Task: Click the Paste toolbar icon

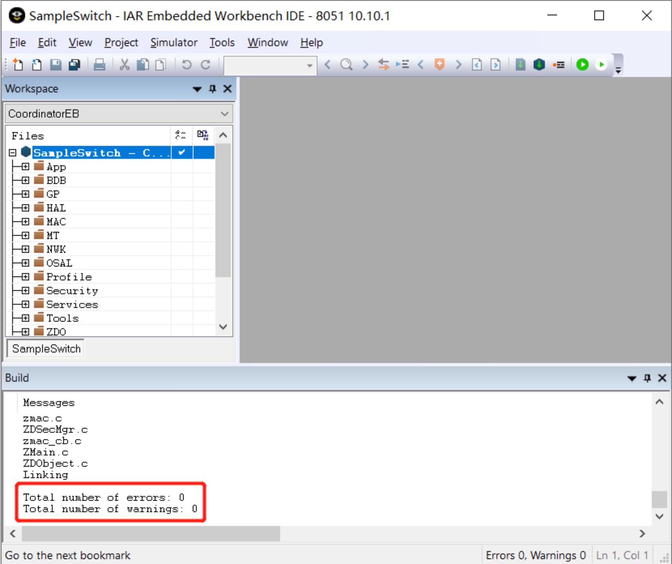Action: pyautogui.click(x=161, y=64)
